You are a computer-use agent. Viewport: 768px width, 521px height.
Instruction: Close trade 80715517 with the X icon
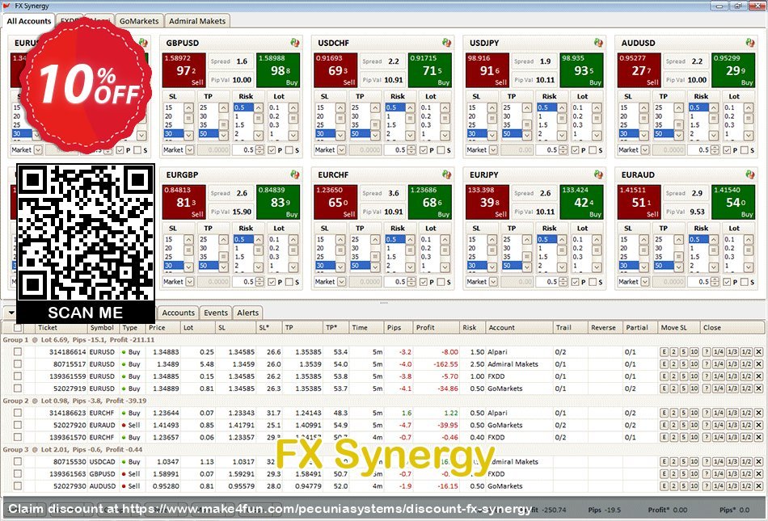758,364
